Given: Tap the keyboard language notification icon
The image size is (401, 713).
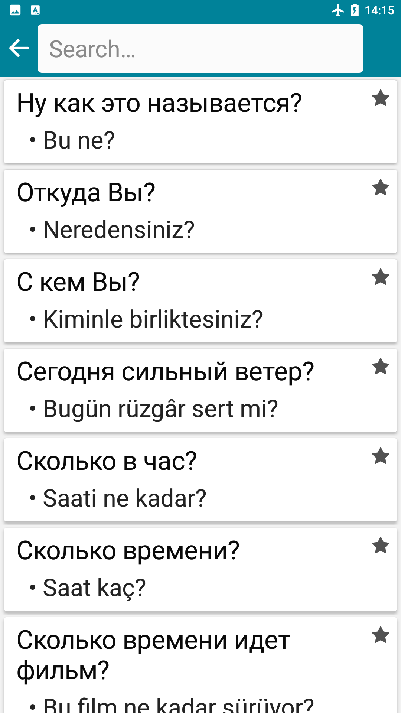Looking at the screenshot, I should 35,10.
